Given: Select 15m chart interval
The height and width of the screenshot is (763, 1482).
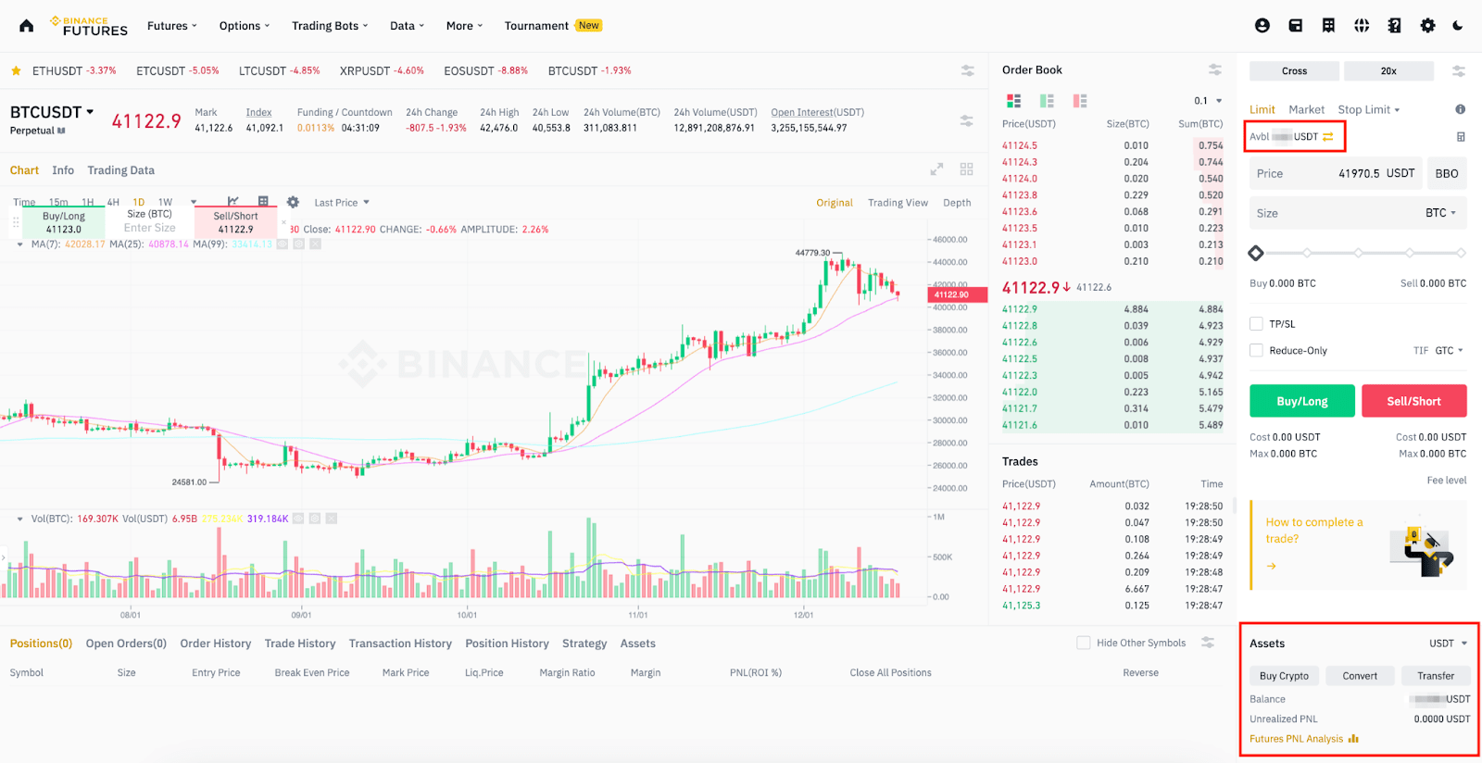Looking at the screenshot, I should pyautogui.click(x=58, y=202).
